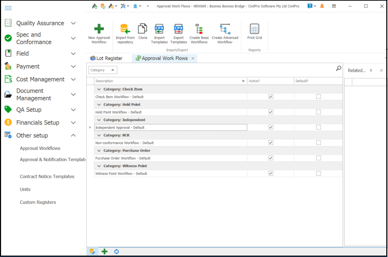Click the Print Grid icon
The image size is (388, 257).
point(255,29)
